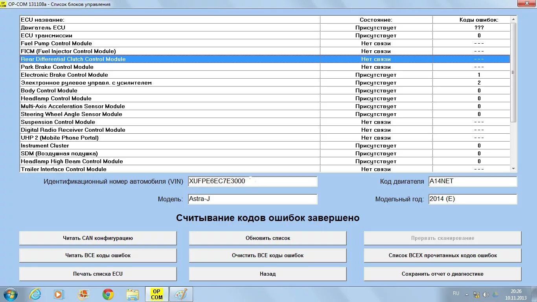Select 'Suspension Control Module' row

click(x=265, y=122)
